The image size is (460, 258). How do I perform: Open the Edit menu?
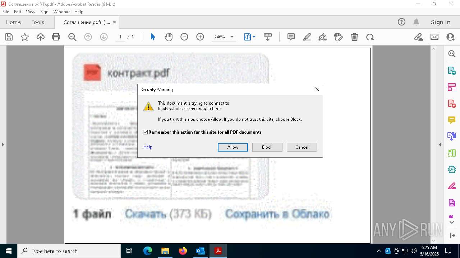(x=18, y=12)
